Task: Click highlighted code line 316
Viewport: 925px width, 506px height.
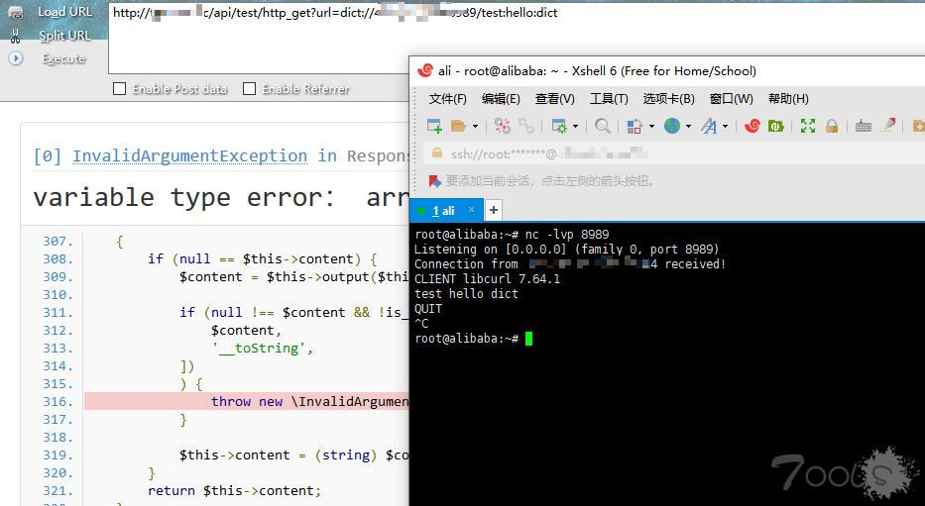Action: [x=247, y=401]
